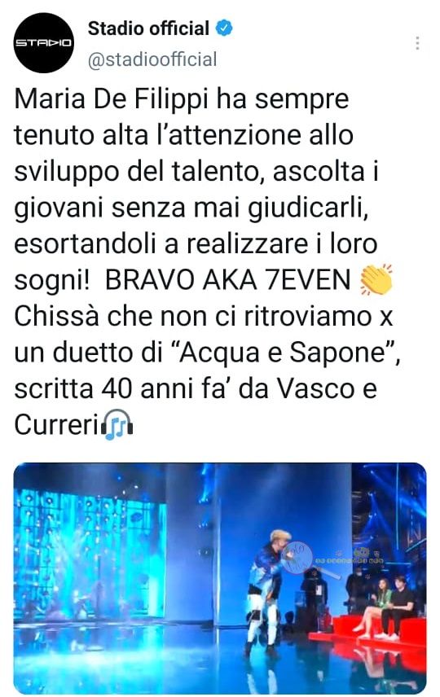The image size is (440, 697).
Task: Open the attached stage video thumbnail
Action: 220,577
